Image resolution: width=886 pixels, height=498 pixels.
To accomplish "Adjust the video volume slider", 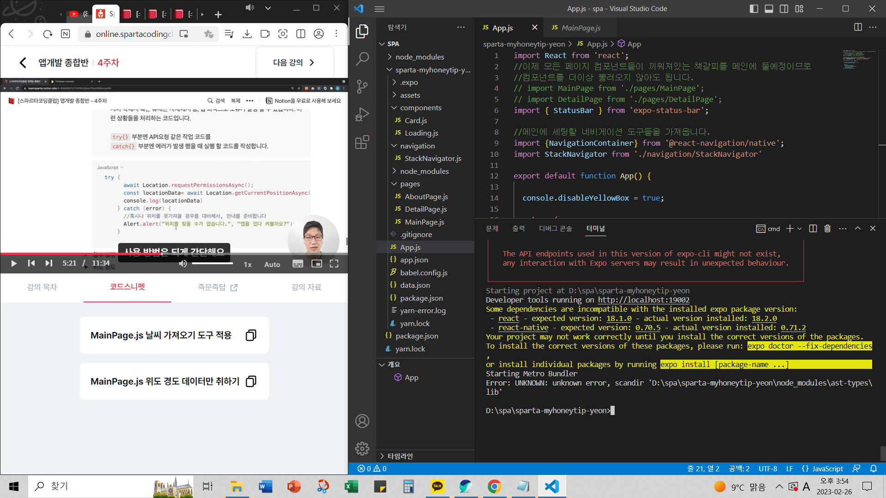I will 212,263.
